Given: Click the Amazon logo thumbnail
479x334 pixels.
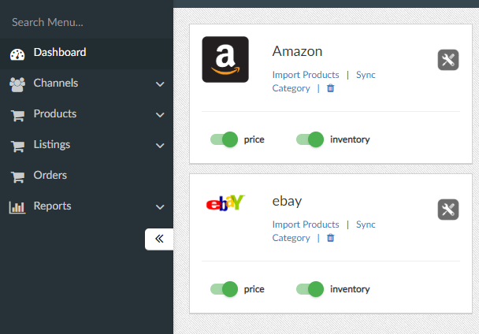Looking at the screenshot, I should (225, 60).
